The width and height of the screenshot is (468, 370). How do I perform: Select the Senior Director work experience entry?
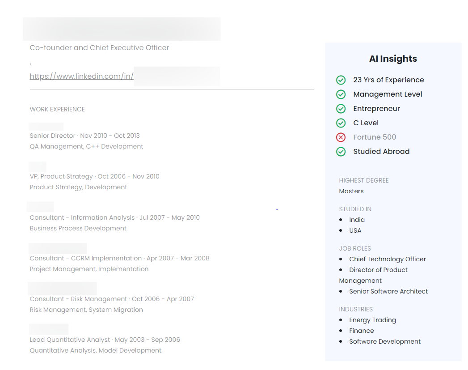tap(84, 136)
